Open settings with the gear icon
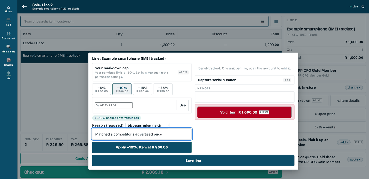 click(363, 7)
